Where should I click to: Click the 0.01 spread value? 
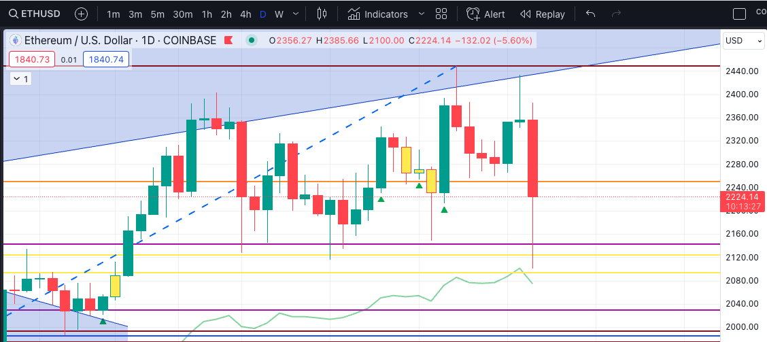click(x=69, y=60)
